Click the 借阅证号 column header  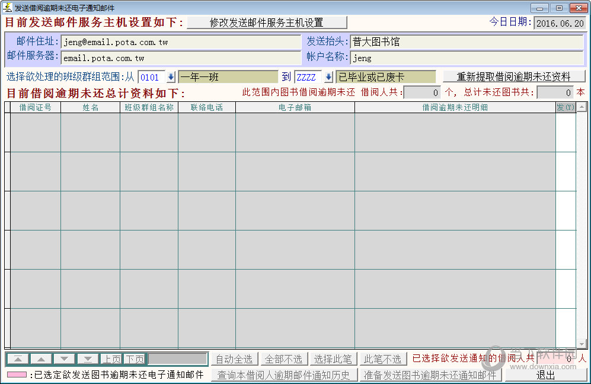tap(36, 107)
